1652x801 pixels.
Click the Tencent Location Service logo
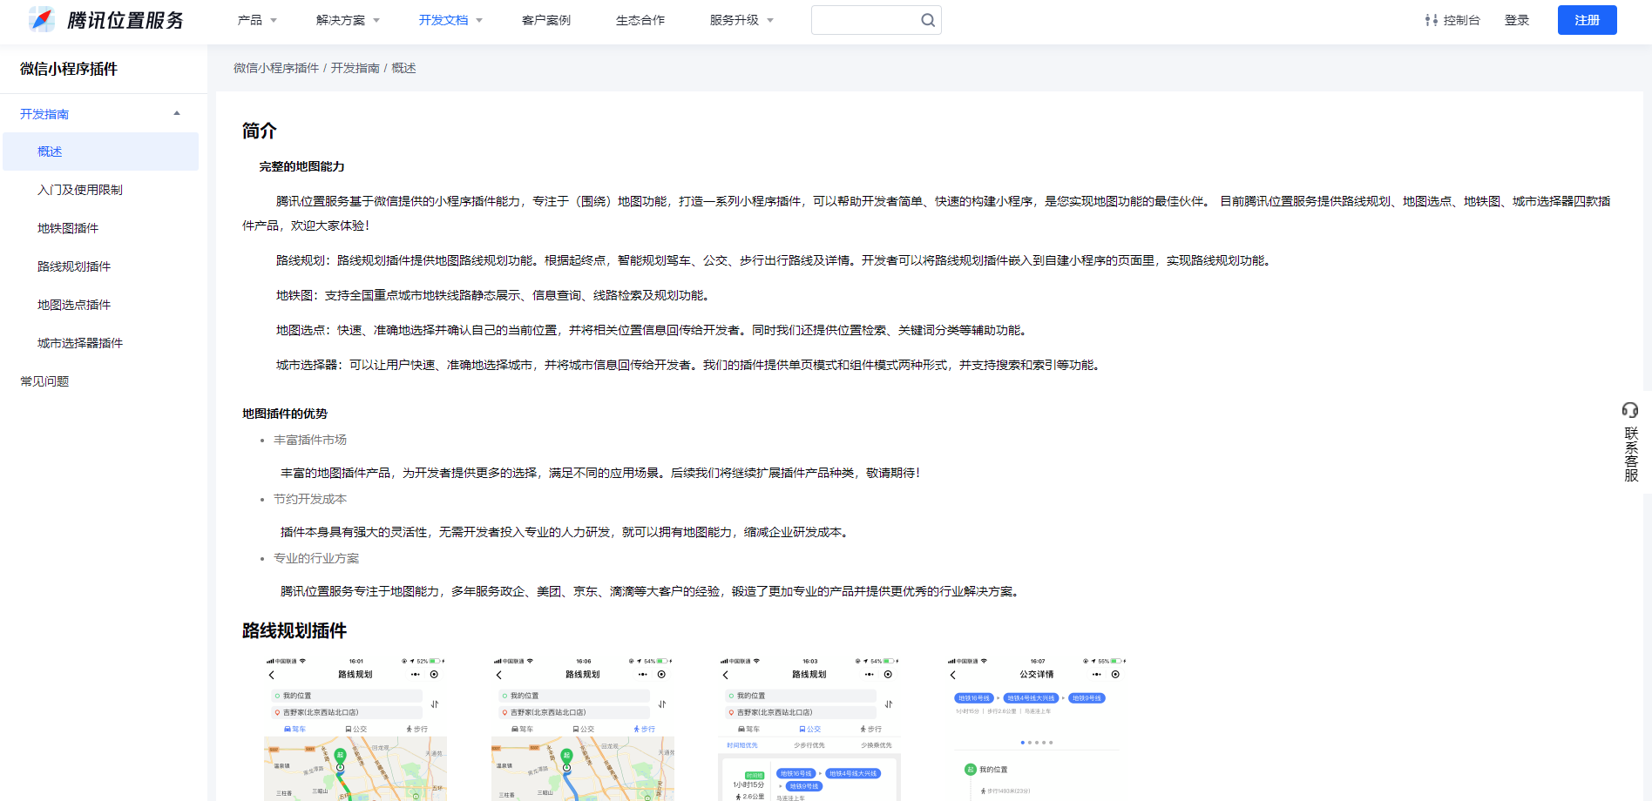105,19
